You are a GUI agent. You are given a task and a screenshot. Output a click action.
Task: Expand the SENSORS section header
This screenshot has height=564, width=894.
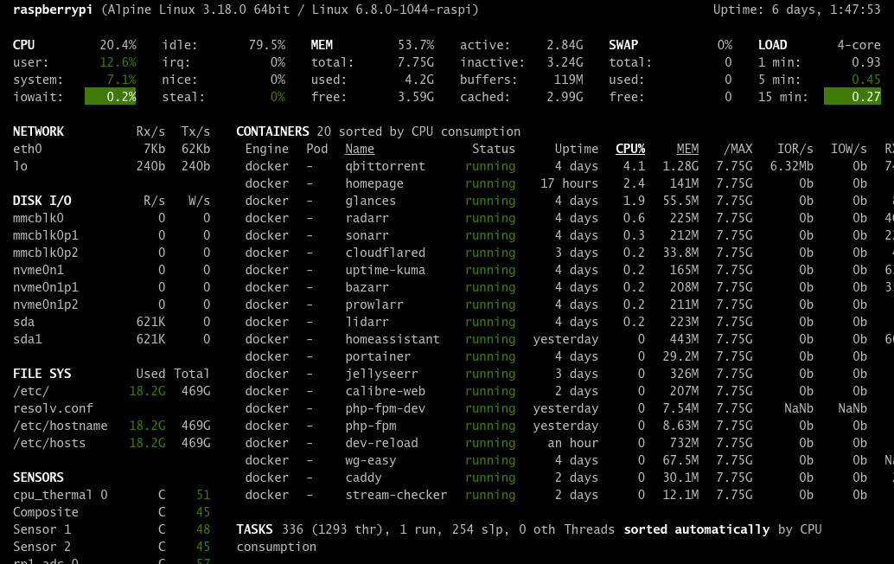coord(38,477)
